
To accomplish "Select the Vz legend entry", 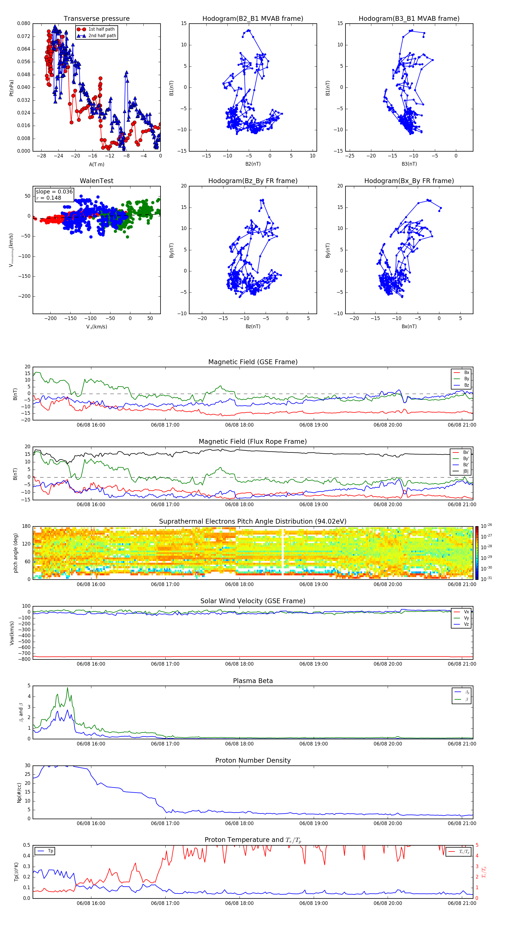I will 461,624.
